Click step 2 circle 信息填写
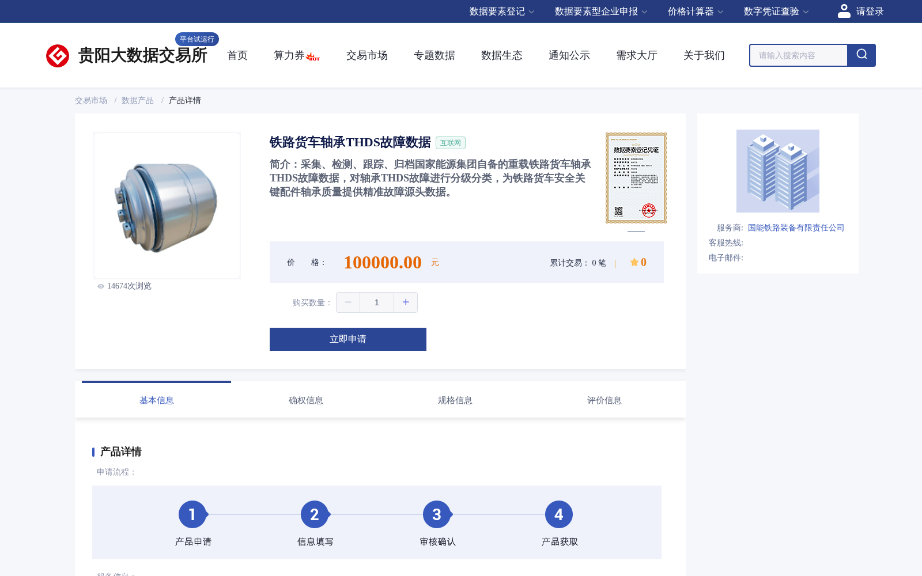The image size is (922, 576). coord(315,514)
